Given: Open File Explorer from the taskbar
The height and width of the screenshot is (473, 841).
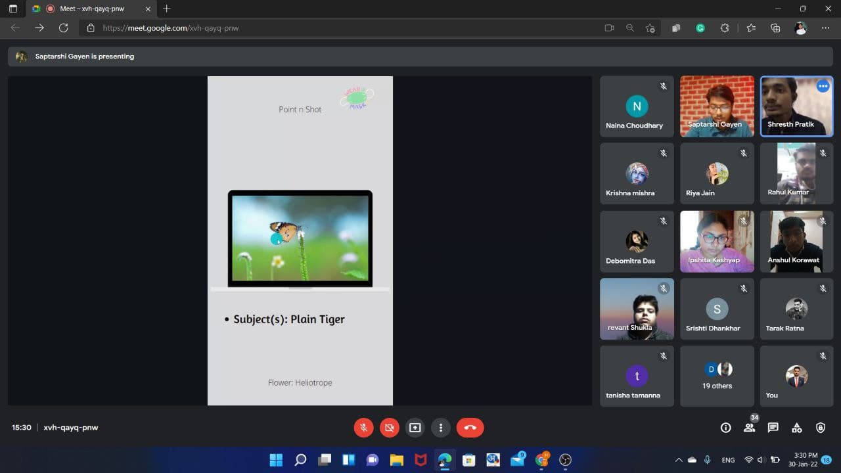Looking at the screenshot, I should point(396,460).
